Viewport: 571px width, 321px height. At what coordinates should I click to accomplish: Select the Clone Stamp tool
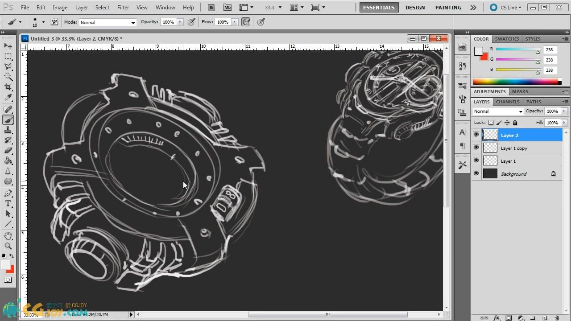click(x=8, y=130)
